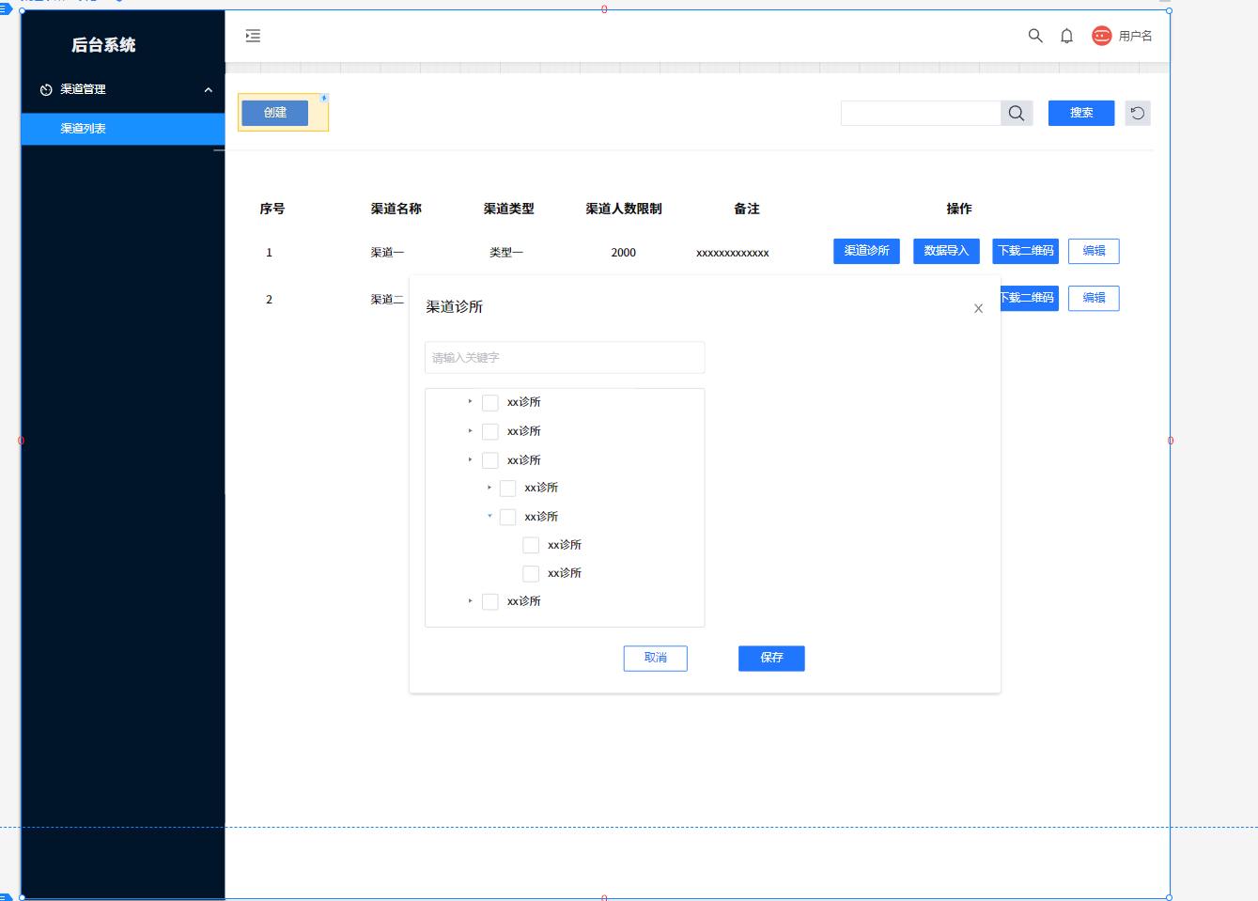
Task: Click the 2000 limit cell
Action: [624, 253]
